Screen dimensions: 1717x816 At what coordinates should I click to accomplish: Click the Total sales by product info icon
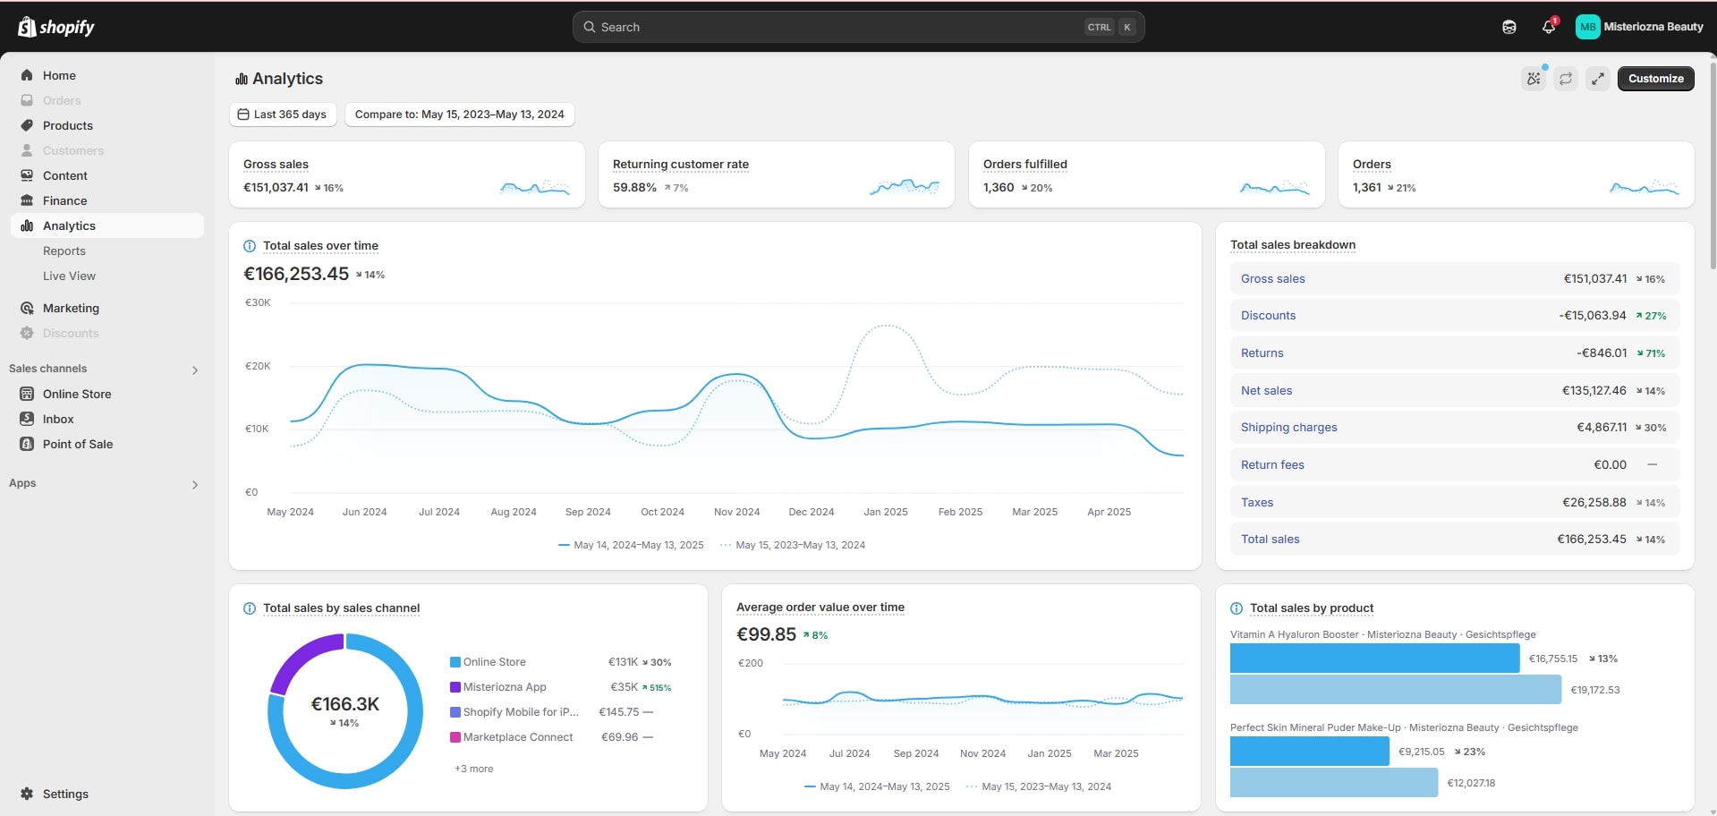click(x=1237, y=608)
